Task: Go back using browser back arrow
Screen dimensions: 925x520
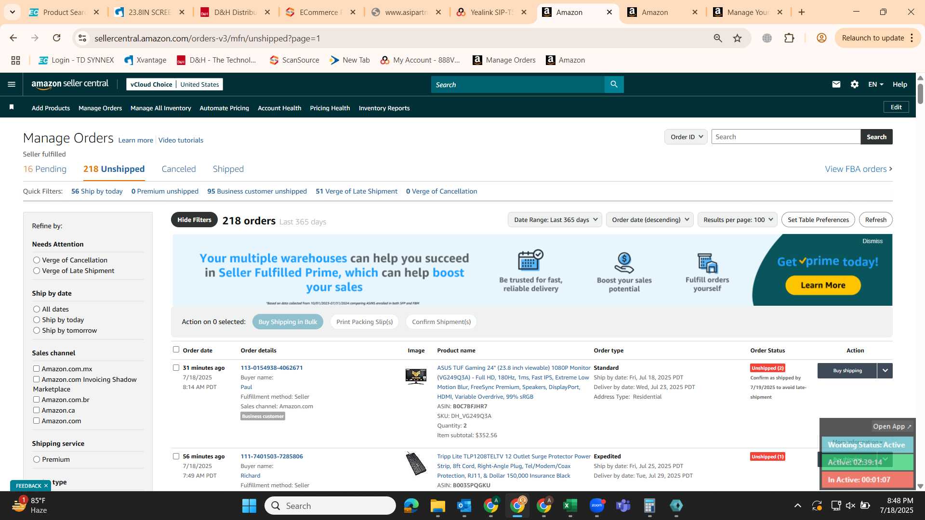Action: coord(13,38)
